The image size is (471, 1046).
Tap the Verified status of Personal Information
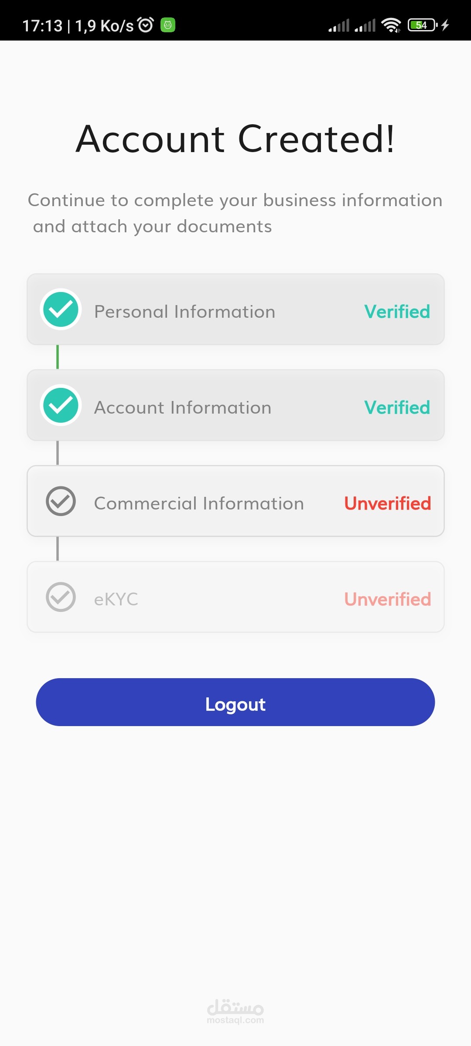(397, 312)
